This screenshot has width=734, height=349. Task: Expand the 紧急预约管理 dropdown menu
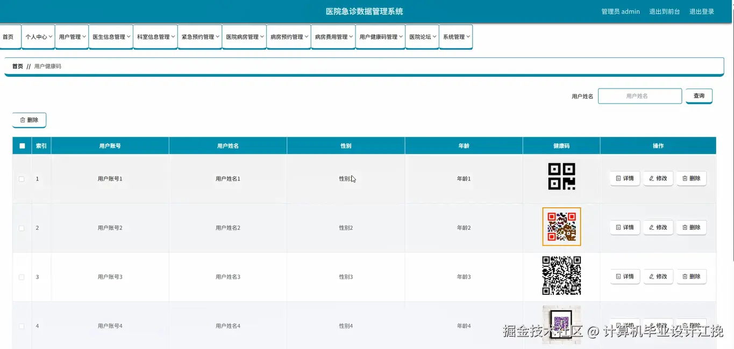pyautogui.click(x=200, y=37)
